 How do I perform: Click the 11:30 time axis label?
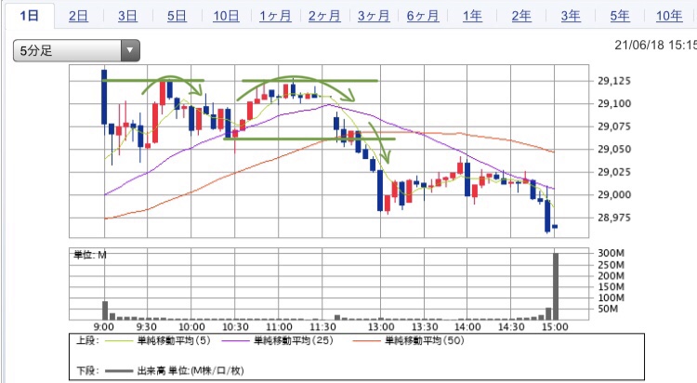(x=322, y=327)
